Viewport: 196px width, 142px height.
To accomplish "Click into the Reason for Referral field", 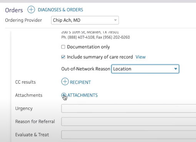I will [129, 122].
